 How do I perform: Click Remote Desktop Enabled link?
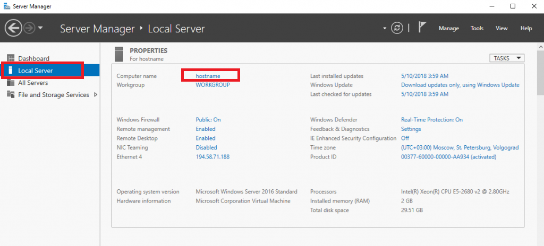coord(206,138)
